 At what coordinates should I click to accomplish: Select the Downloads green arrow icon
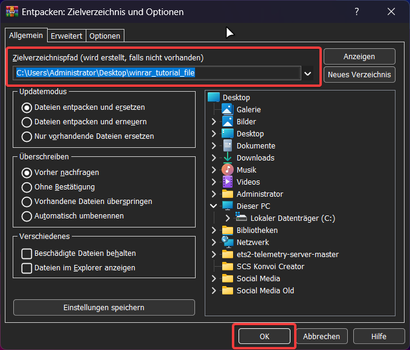tap(227, 157)
